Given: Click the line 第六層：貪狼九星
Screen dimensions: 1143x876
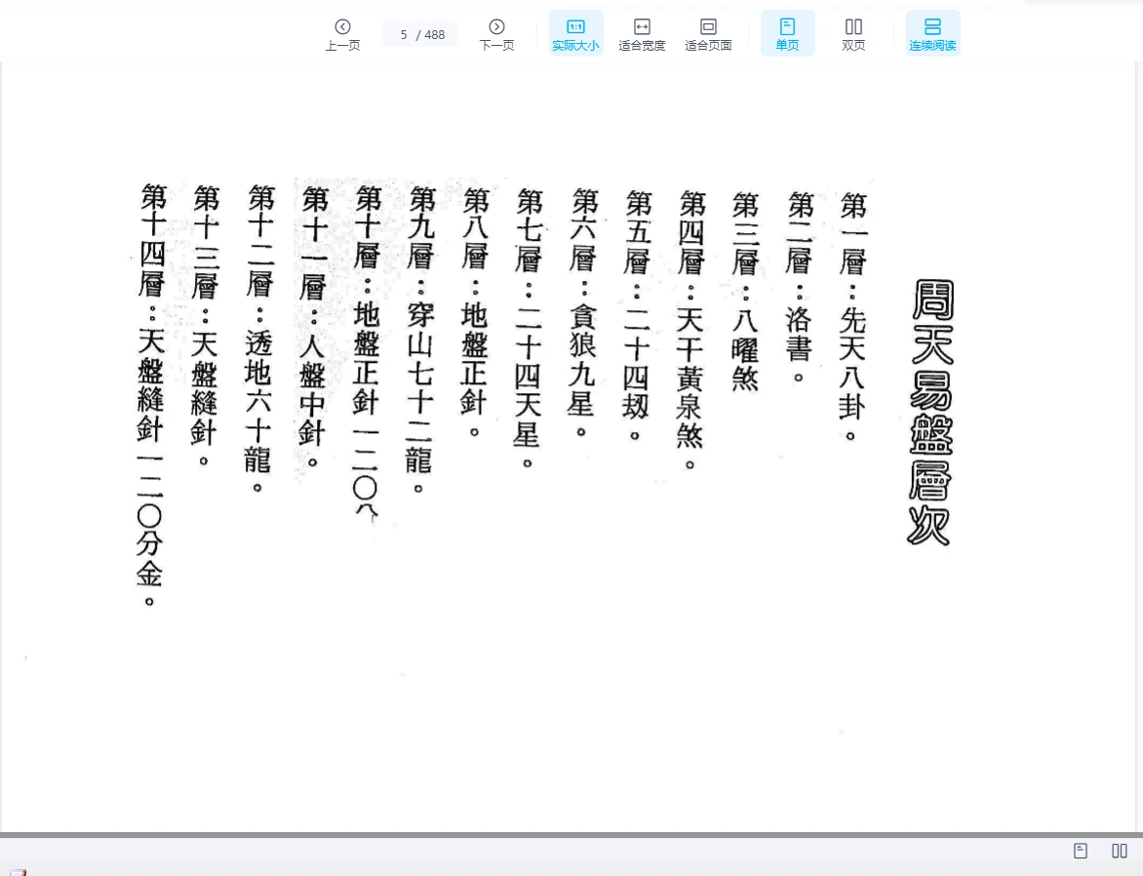Looking at the screenshot, I should 584,314.
